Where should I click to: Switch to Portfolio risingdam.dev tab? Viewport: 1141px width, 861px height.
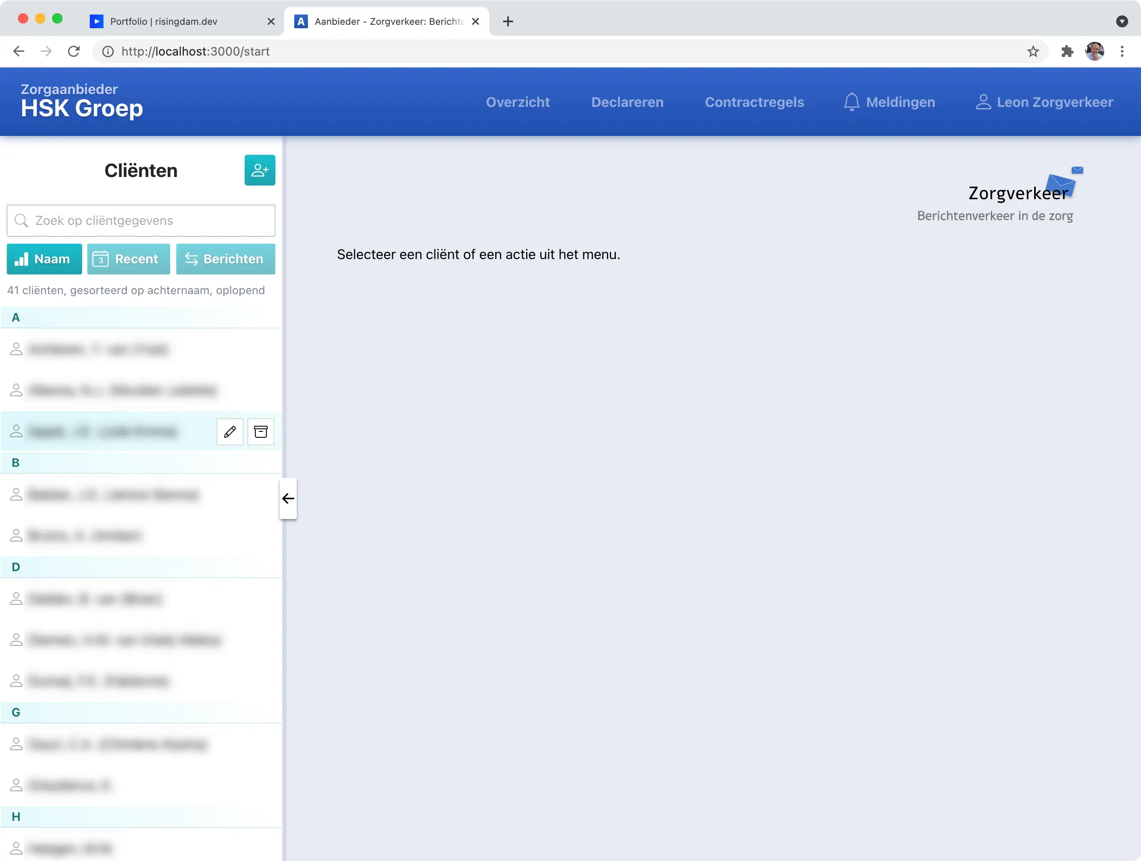163,21
